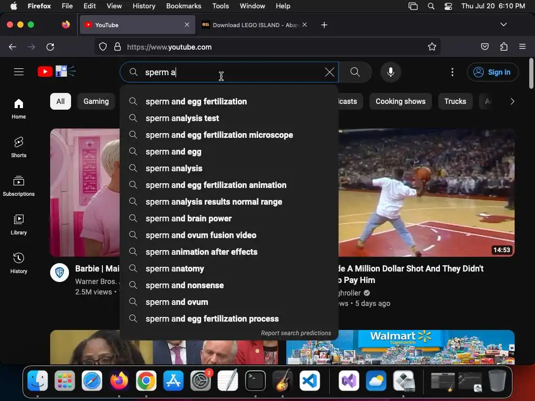Bookmark this page with the star

coord(432,47)
